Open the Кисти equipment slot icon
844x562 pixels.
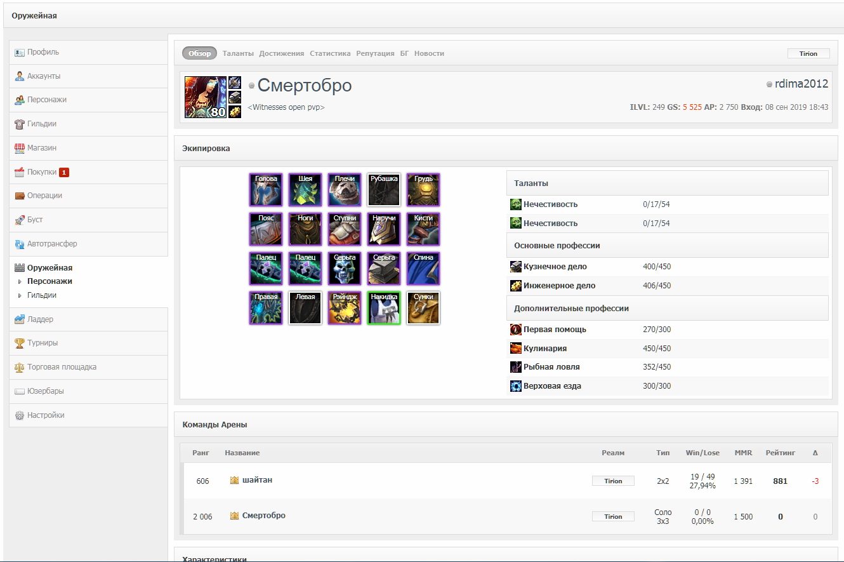[423, 229]
